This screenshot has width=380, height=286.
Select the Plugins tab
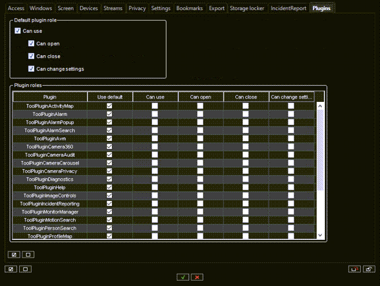pyautogui.click(x=322, y=8)
